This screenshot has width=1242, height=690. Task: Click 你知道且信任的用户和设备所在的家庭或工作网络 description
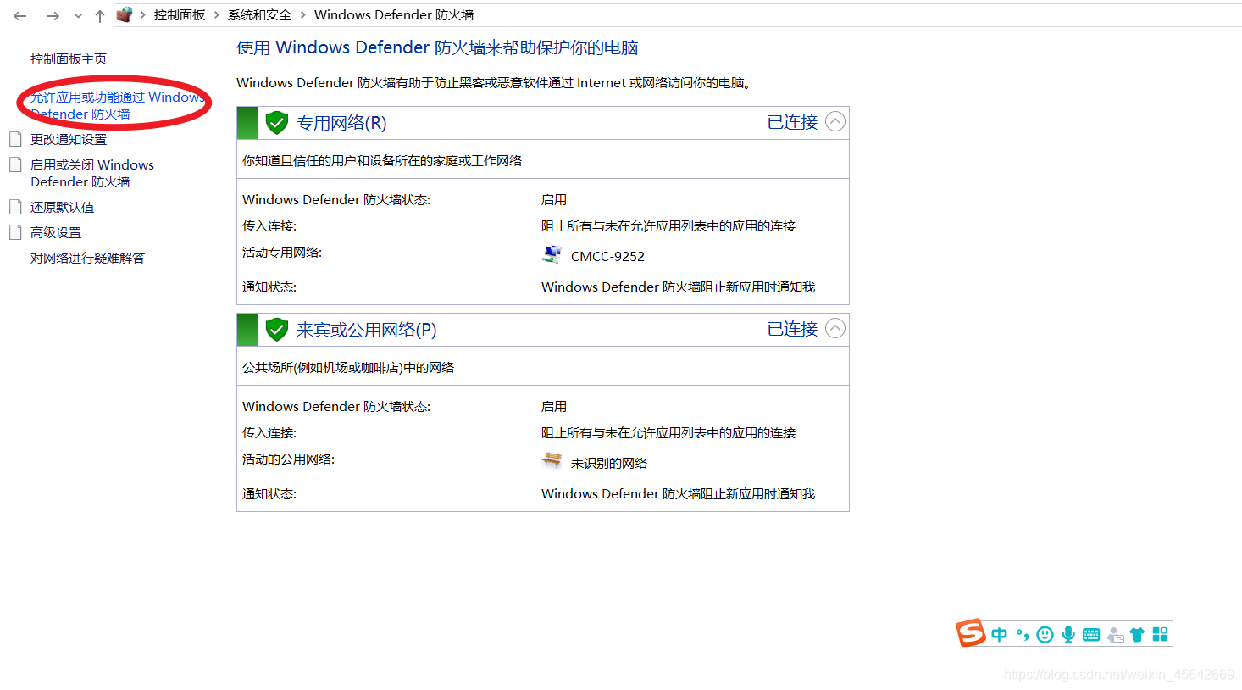[382, 160]
